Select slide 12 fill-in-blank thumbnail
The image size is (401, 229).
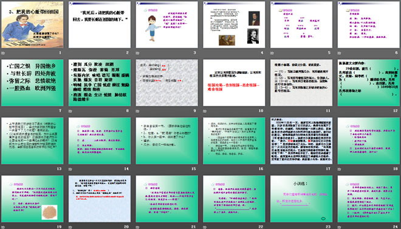[x=369, y=83]
